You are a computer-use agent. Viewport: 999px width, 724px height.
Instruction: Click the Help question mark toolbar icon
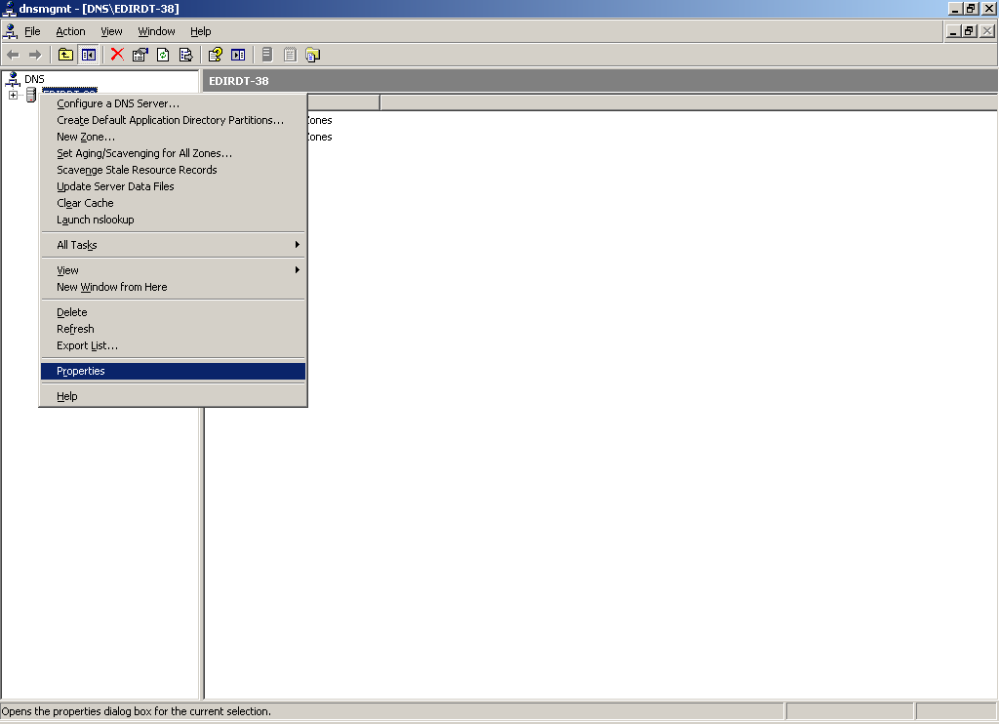pos(215,55)
